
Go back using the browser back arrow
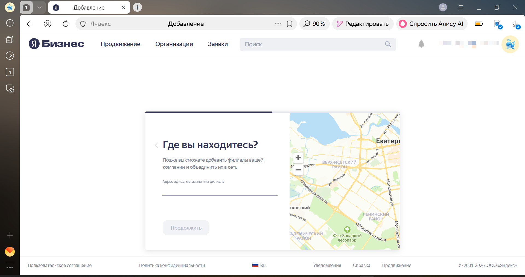tap(29, 24)
